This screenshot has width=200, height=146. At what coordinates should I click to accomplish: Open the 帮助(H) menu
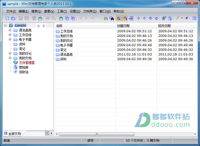tap(119, 11)
